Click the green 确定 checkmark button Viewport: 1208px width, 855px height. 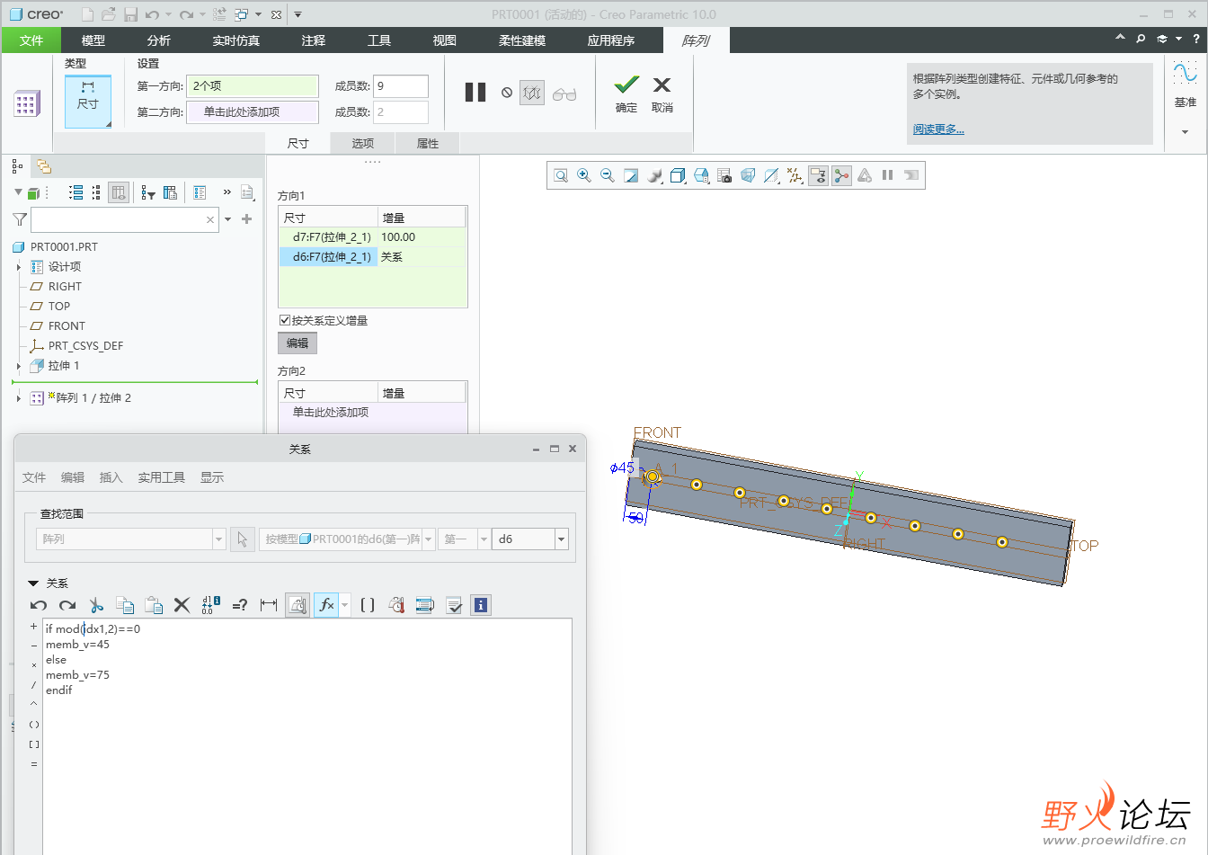626,93
